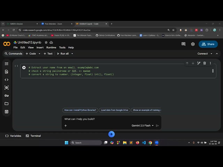Collapse the header with chevron up

click(217, 54)
